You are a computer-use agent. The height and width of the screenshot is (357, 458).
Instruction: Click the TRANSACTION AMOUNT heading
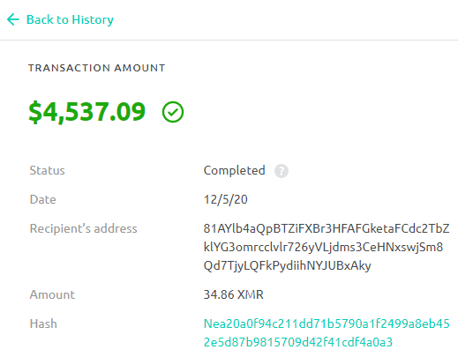pos(97,68)
